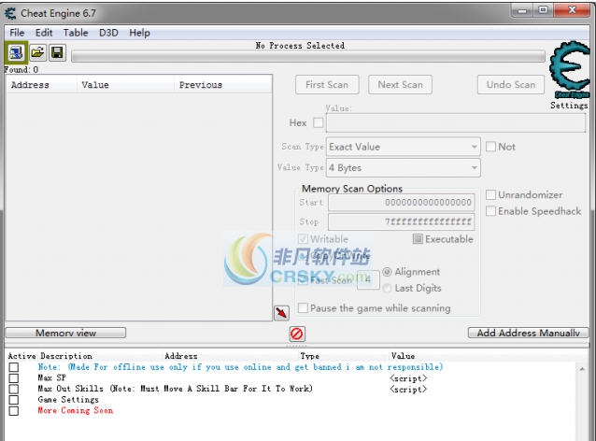Select the 'More Coming Soon' entry
596x441 pixels.
coord(76,410)
